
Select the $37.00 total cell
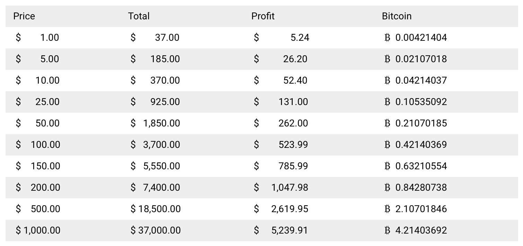tap(155, 37)
